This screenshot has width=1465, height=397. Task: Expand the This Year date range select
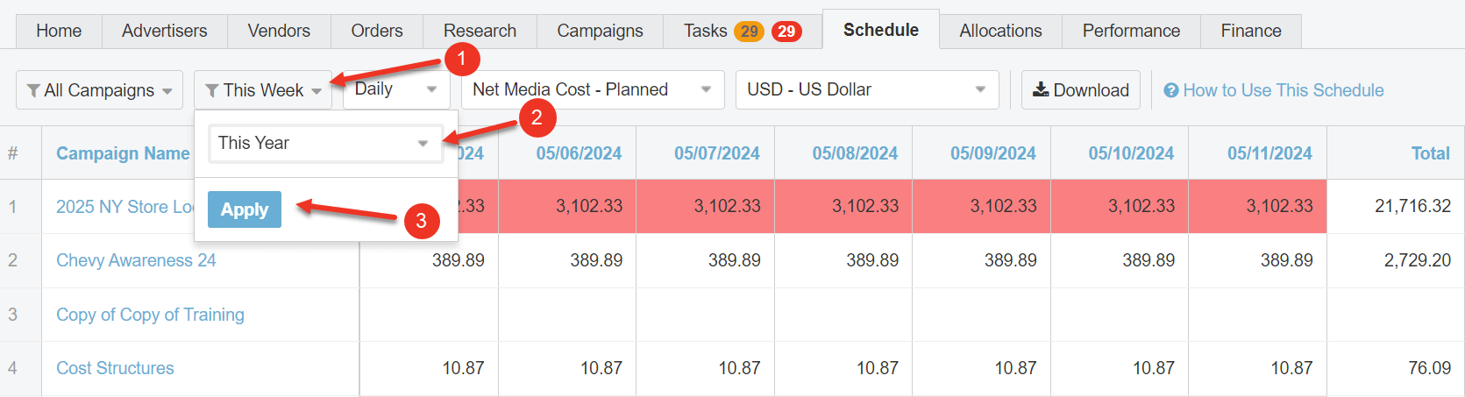pyautogui.click(x=322, y=143)
